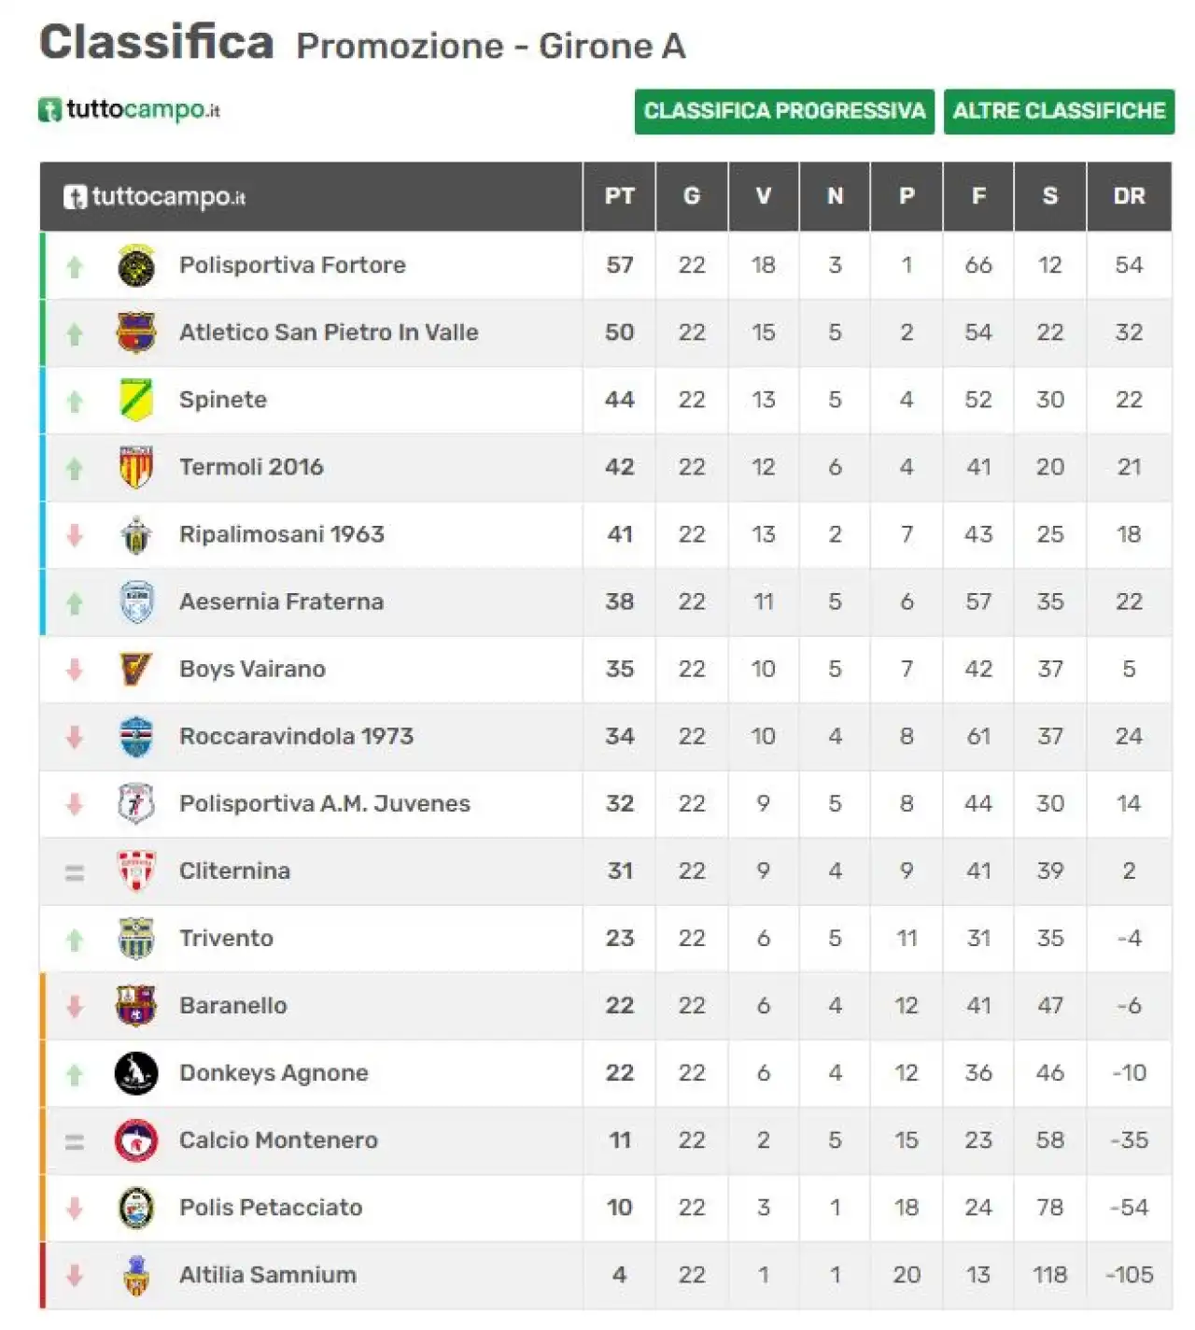This screenshot has height=1330, width=1195.
Task: Click the Calcio Montenero round crest
Action: click(x=136, y=1140)
